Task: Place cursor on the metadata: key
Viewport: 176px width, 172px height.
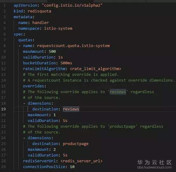Action: pyautogui.click(x=24, y=17)
